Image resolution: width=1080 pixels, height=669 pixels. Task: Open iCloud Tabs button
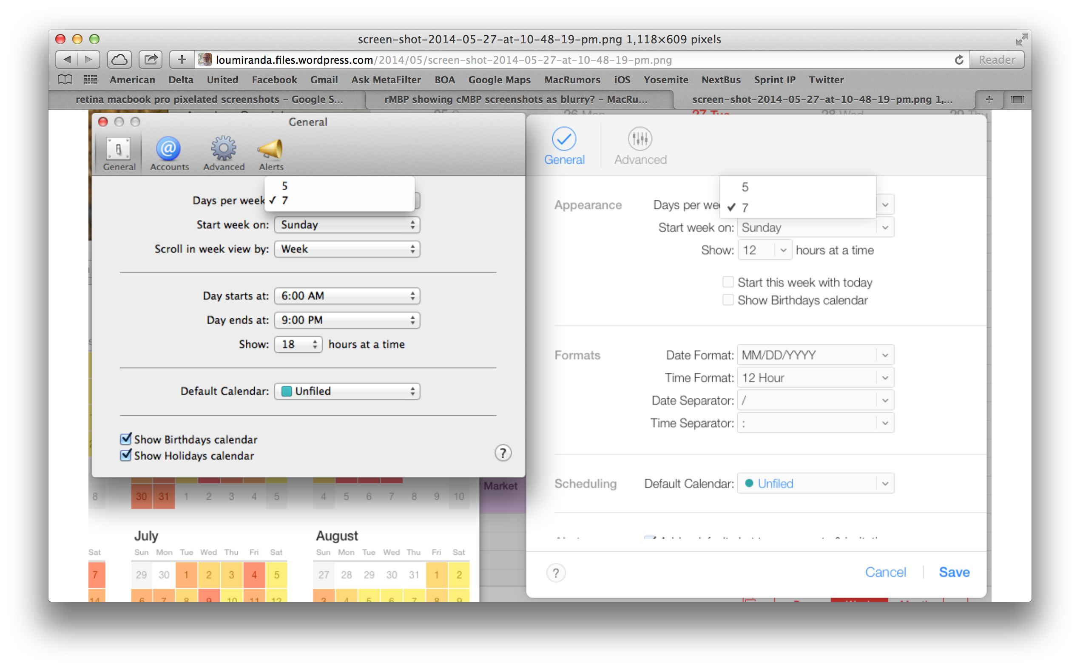(119, 59)
